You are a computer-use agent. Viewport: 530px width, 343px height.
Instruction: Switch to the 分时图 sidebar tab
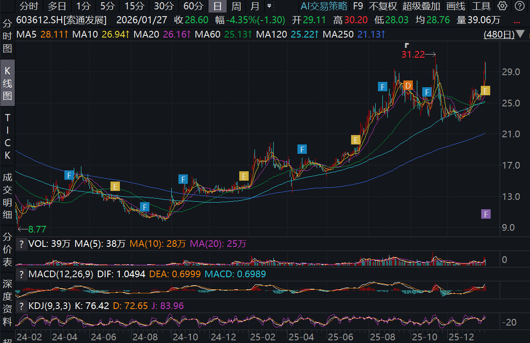point(8,36)
